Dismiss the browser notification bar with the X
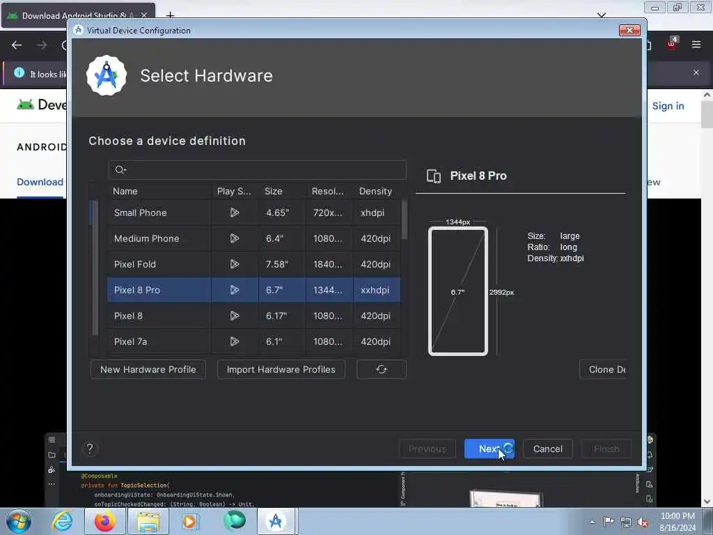The height and width of the screenshot is (535, 713). coord(696,72)
